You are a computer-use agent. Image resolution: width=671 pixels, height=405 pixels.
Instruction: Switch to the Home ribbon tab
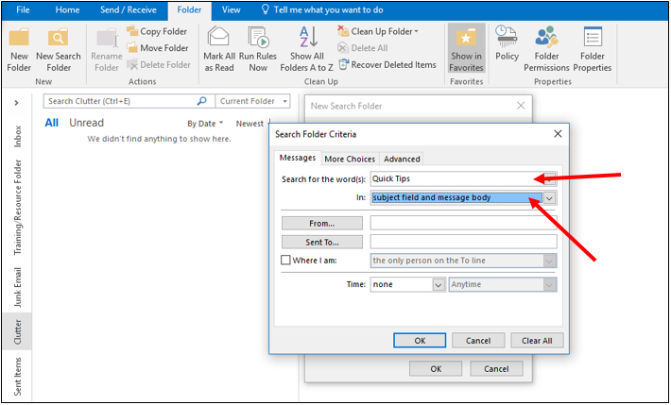67,9
